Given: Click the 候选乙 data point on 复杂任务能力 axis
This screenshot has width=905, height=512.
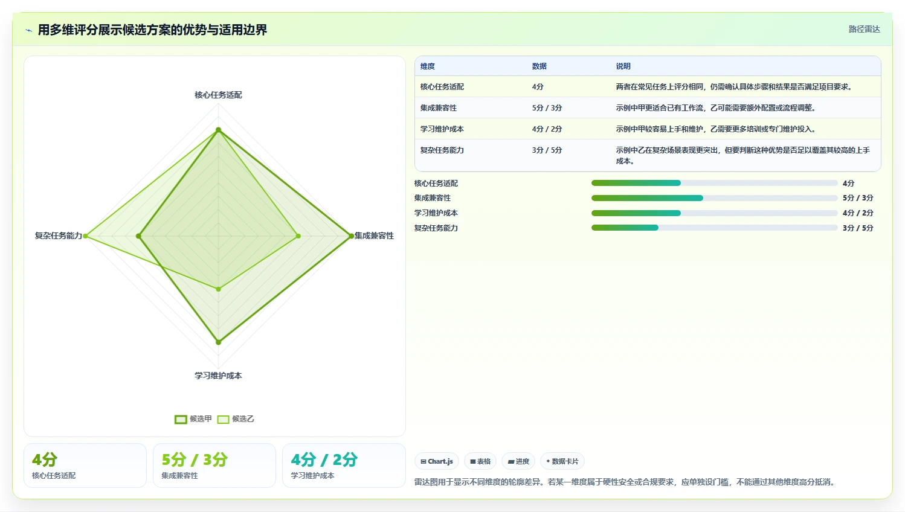Looking at the screenshot, I should (86, 236).
